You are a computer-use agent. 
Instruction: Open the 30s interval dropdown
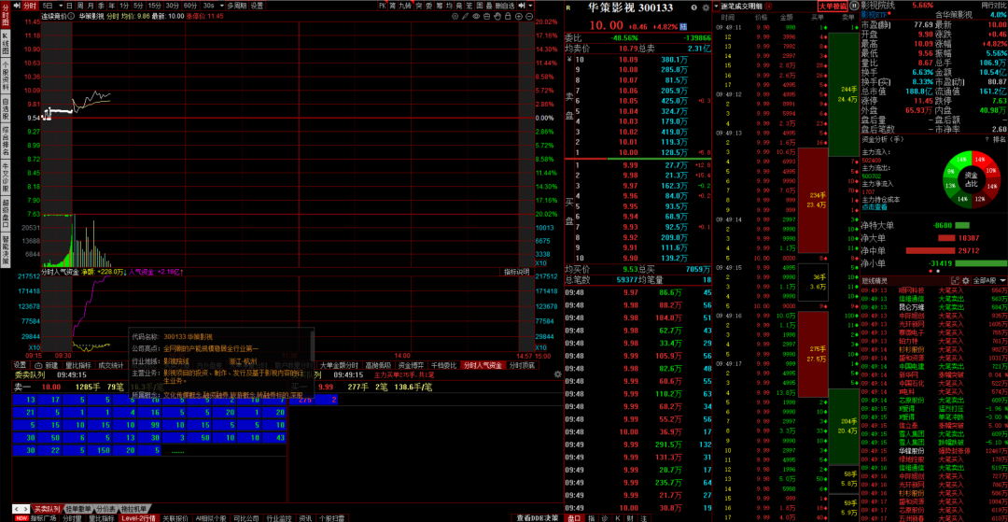coord(222,6)
